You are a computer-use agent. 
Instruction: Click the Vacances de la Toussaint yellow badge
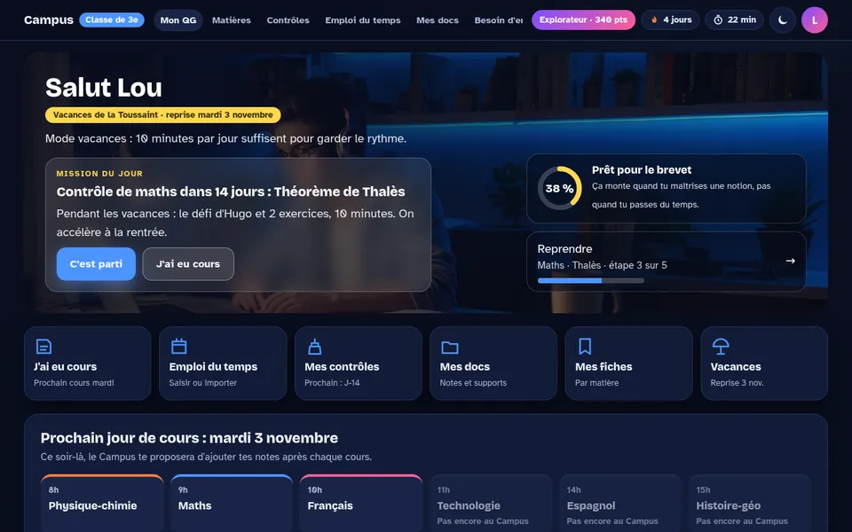pyautogui.click(x=163, y=115)
